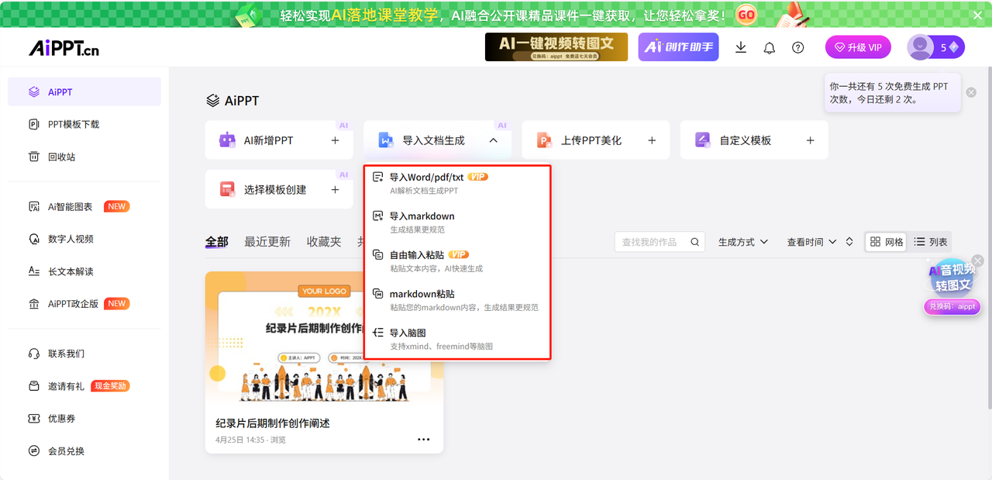Click the AiPPT.cn logo
The width and height of the screenshot is (992, 480).
(x=64, y=47)
